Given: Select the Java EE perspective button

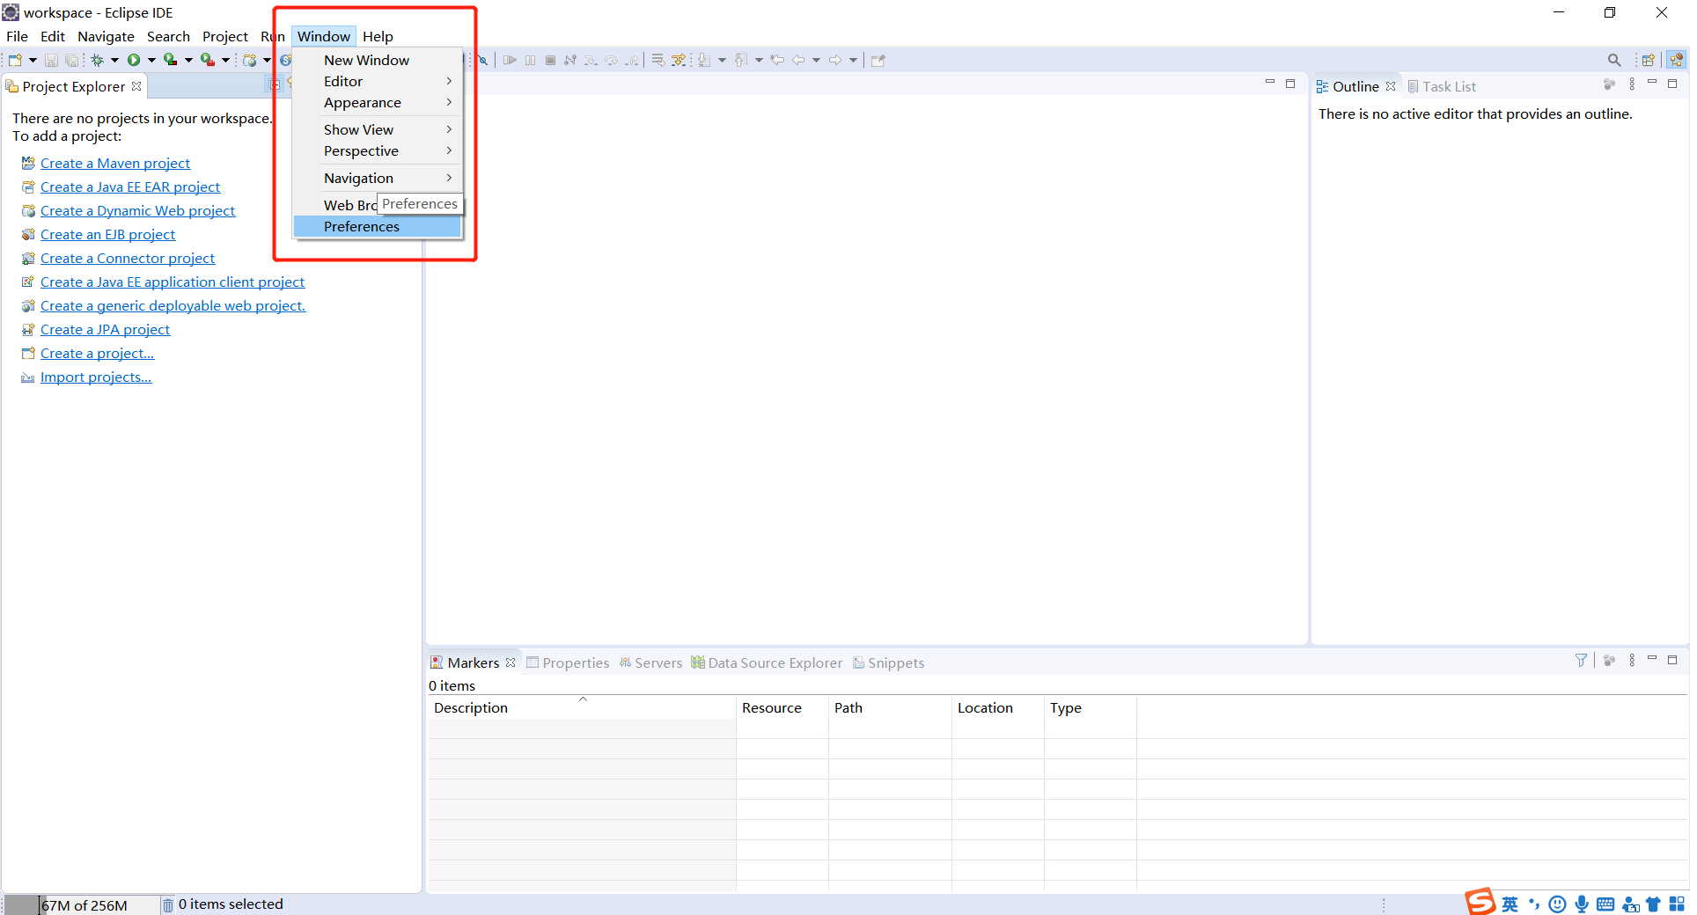Looking at the screenshot, I should (1676, 60).
